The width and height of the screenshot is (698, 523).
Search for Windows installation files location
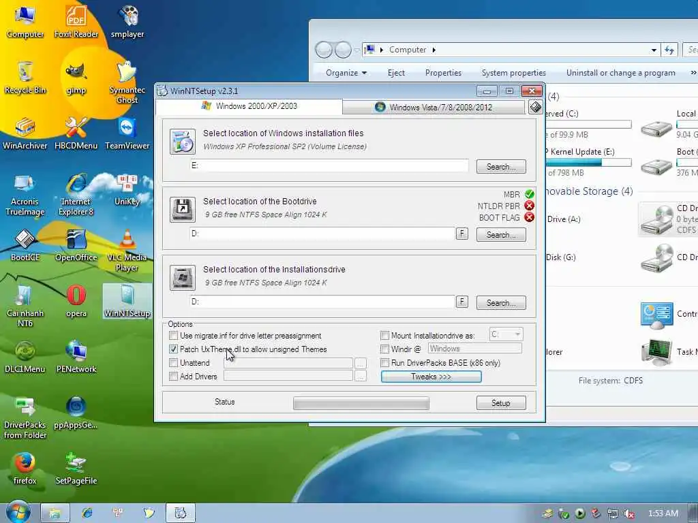(x=501, y=167)
